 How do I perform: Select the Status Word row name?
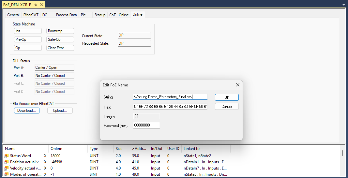21,156
